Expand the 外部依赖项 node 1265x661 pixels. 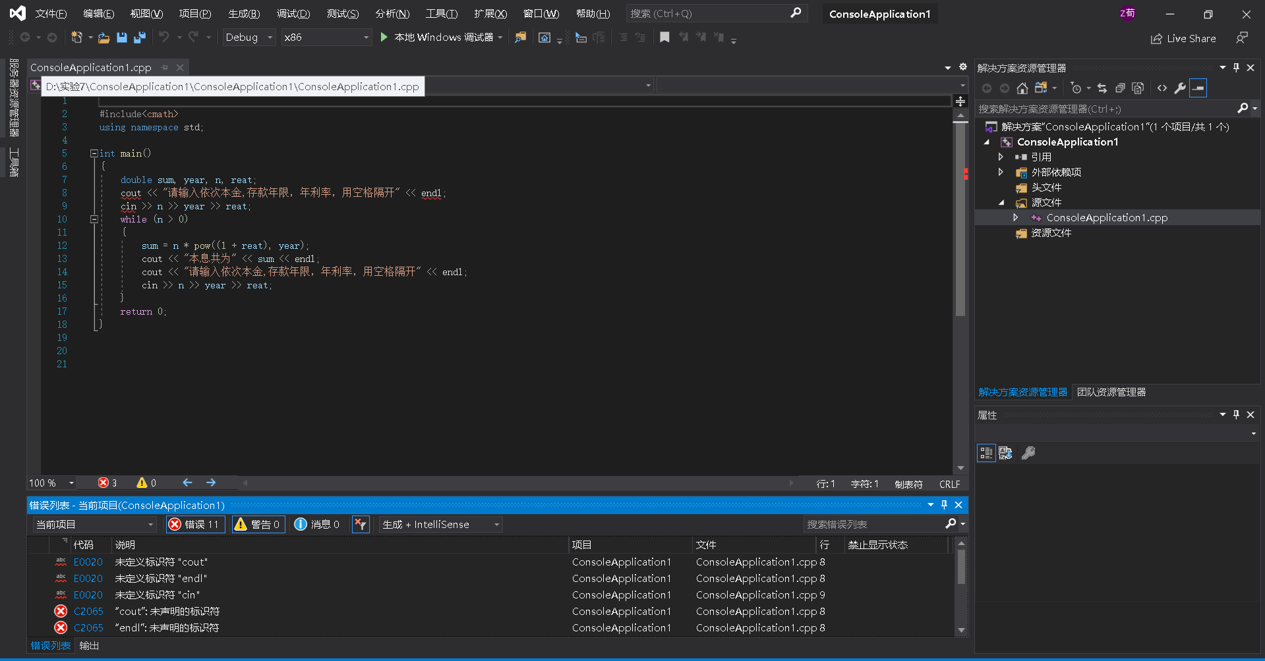pos(1001,172)
